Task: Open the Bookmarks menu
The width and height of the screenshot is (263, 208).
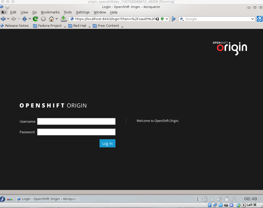Action: click(x=50, y=12)
